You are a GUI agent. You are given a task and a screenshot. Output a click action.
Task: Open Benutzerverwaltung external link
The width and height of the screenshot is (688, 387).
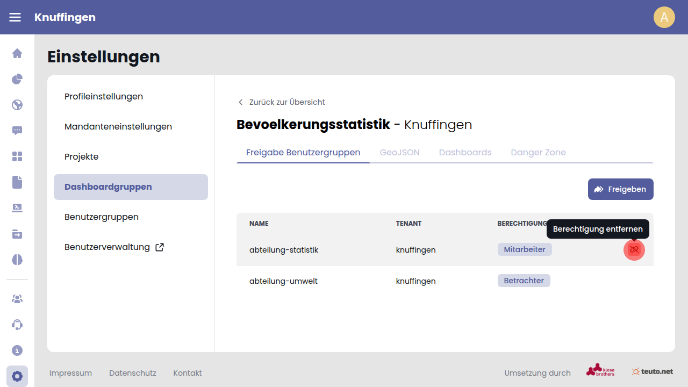(114, 247)
